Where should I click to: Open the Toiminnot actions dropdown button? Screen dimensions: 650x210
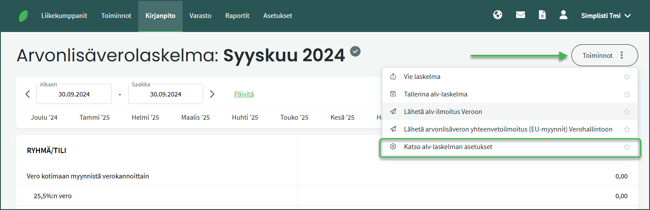pyautogui.click(x=604, y=55)
